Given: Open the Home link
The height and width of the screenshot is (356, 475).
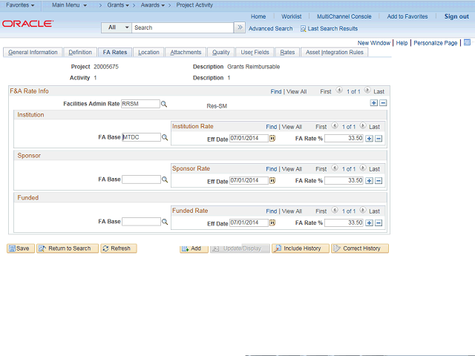Looking at the screenshot, I should coord(258,16).
